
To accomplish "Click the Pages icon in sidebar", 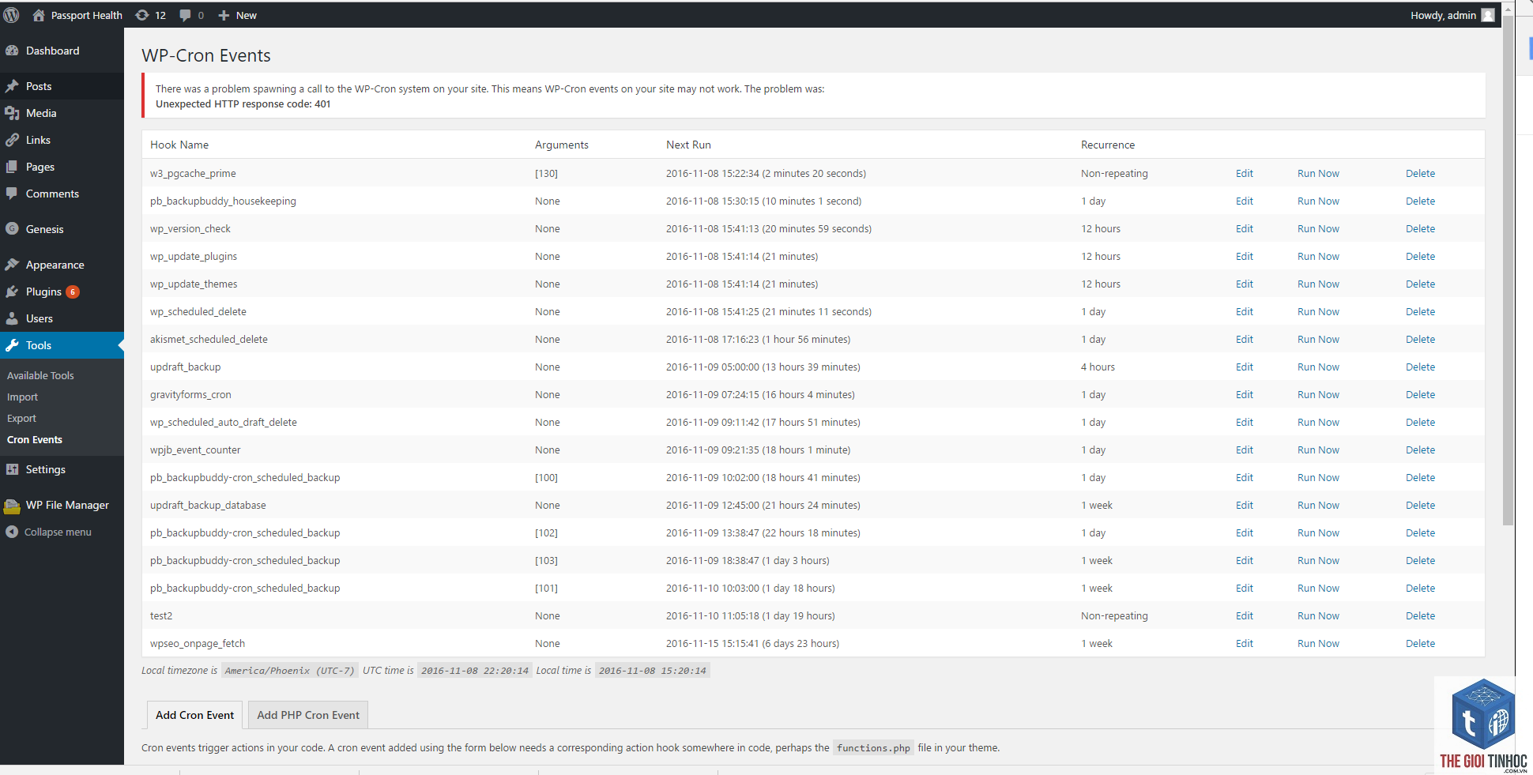I will (x=12, y=167).
